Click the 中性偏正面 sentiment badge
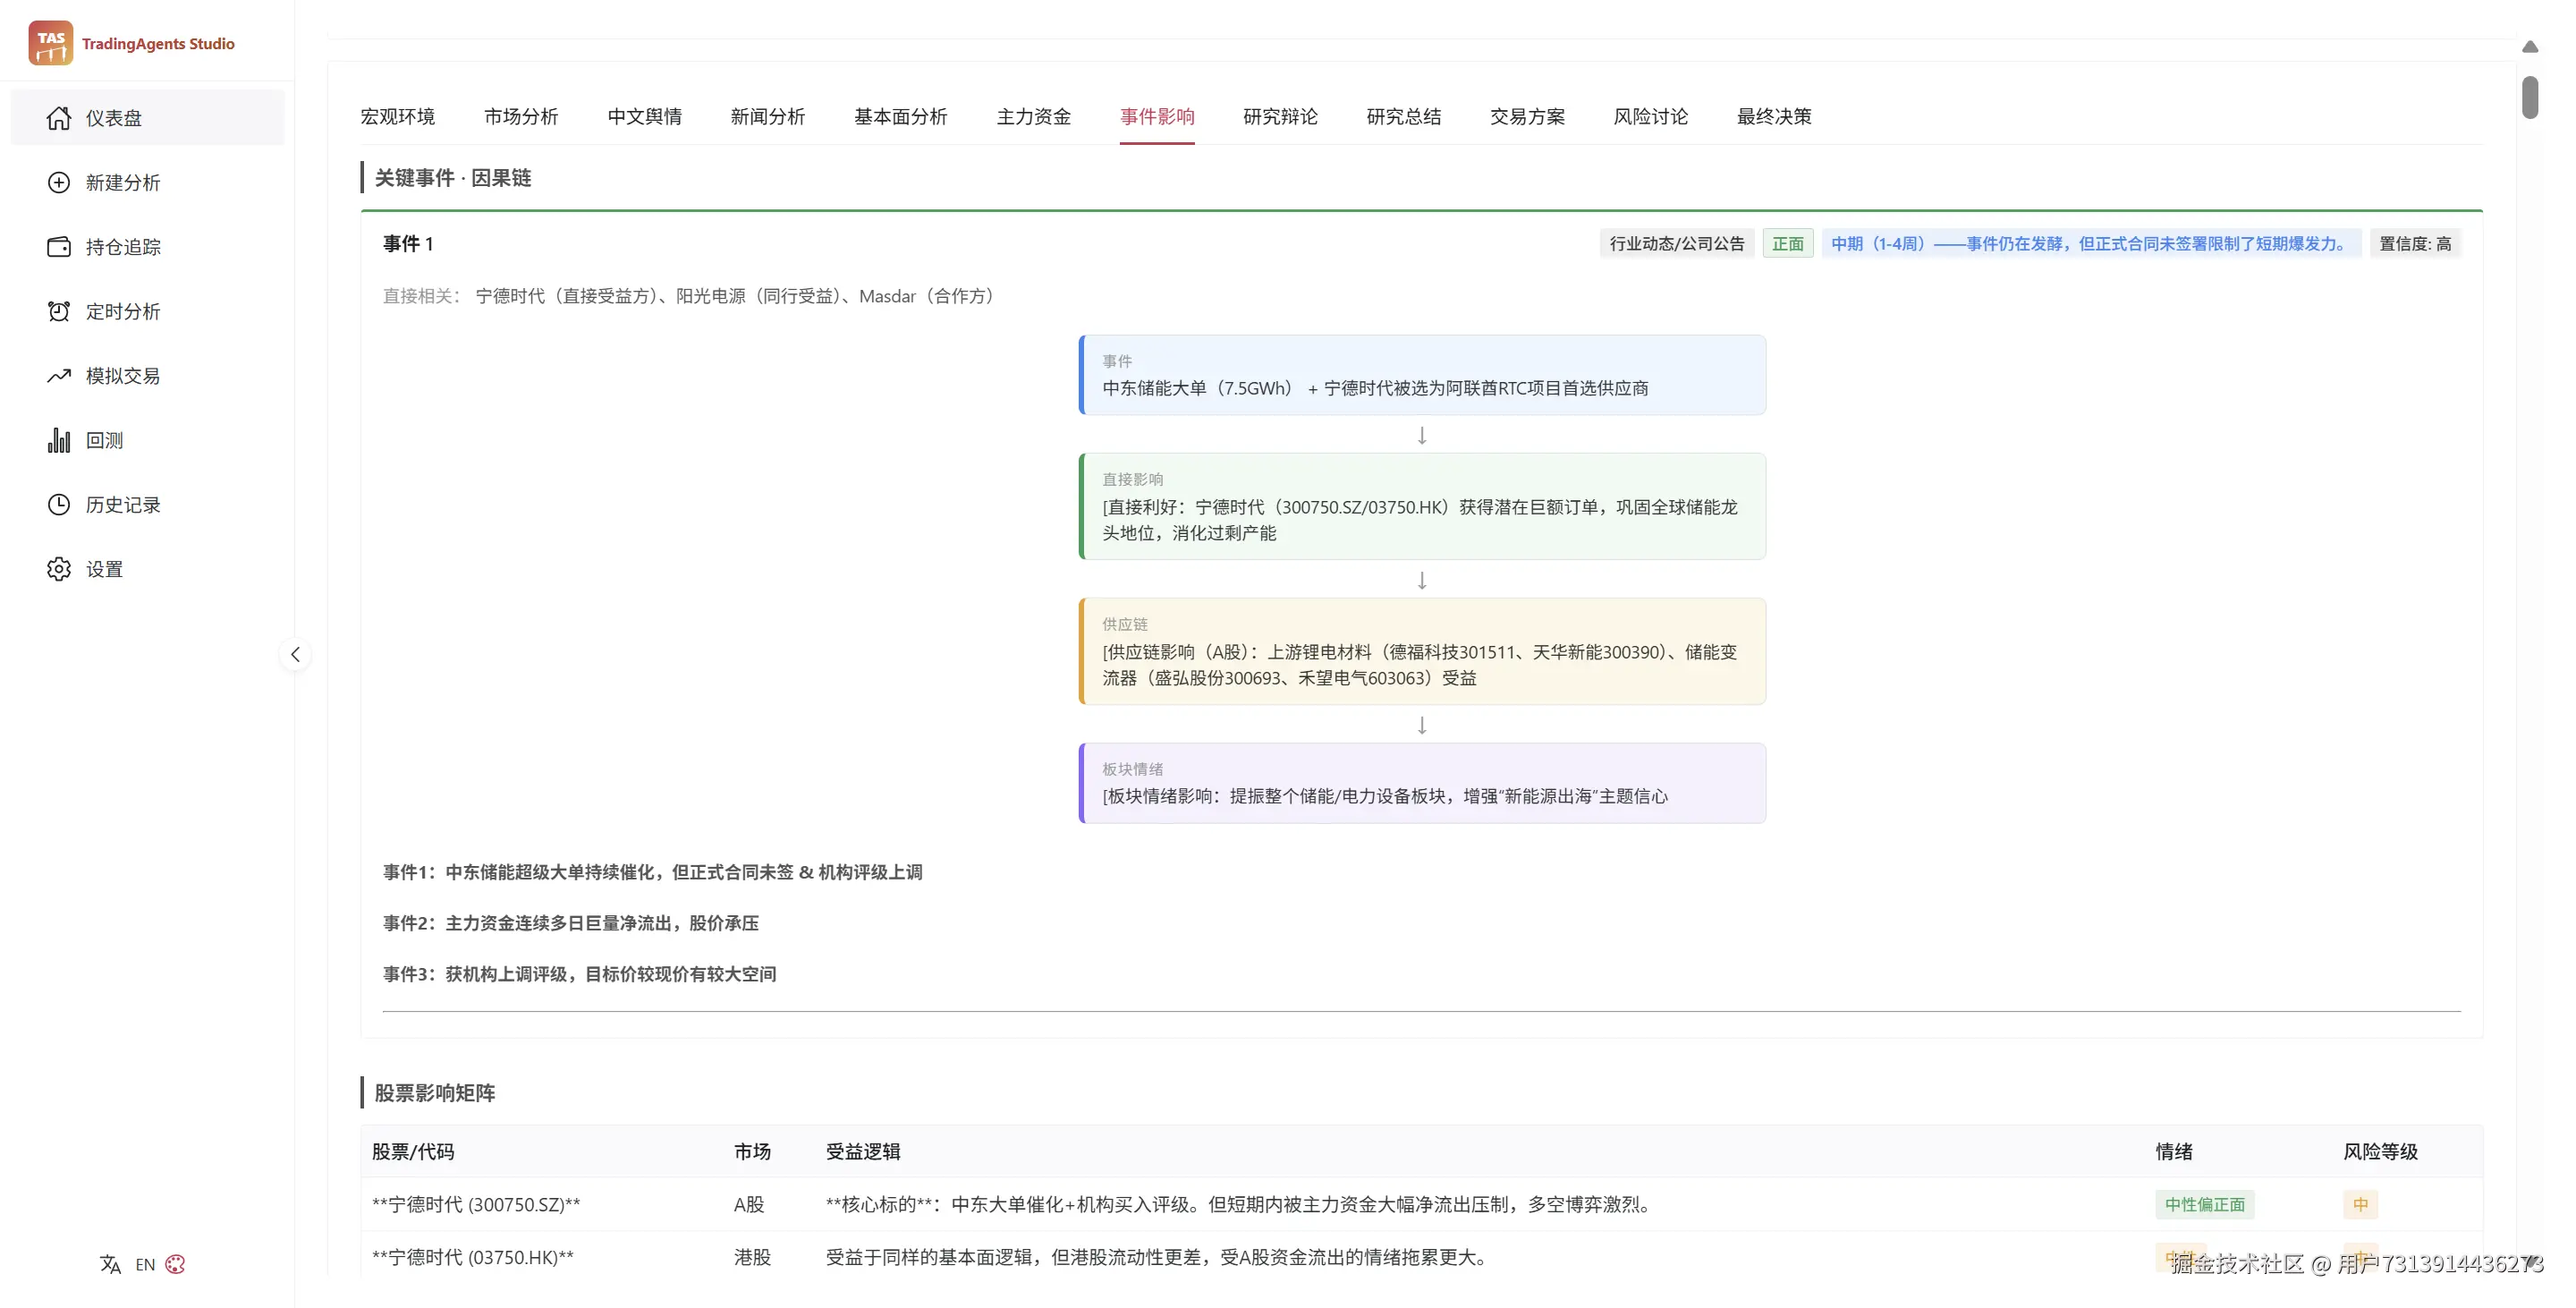The height and width of the screenshot is (1308, 2576). pos(2204,1204)
